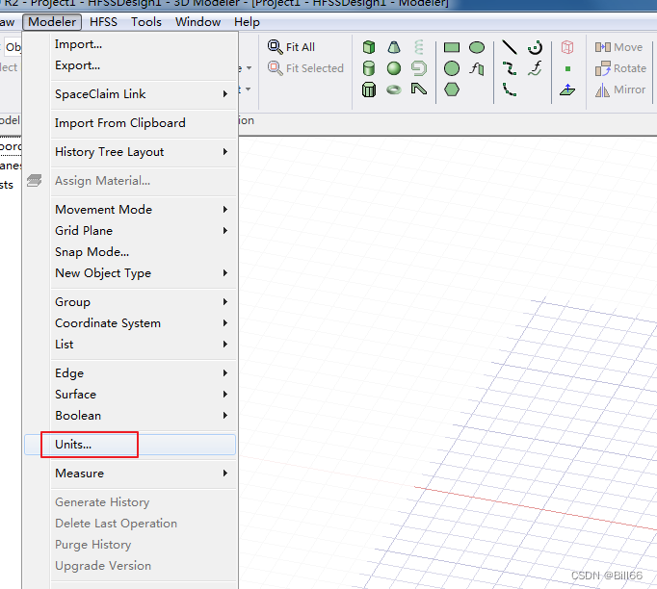Click the Mirror toolbar button

pyautogui.click(x=620, y=90)
